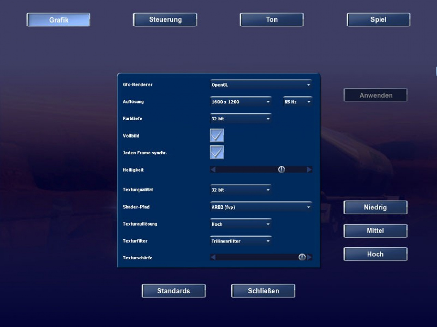437x327 pixels.
Task: Open the Farbtiefe 32 bit dropdown
Action: pyautogui.click(x=241, y=119)
